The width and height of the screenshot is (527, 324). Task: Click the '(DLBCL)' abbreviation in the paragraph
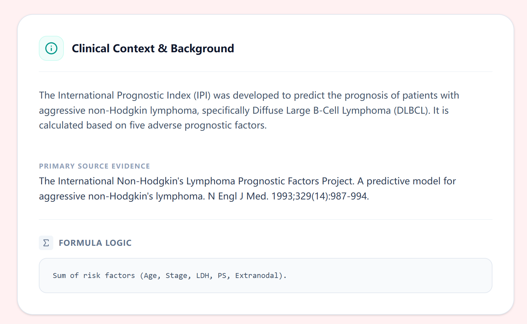point(412,110)
